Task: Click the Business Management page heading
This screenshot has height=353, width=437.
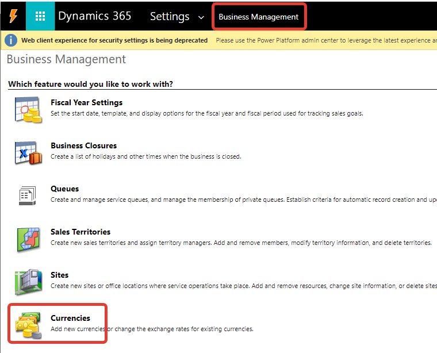Action: (x=66, y=59)
